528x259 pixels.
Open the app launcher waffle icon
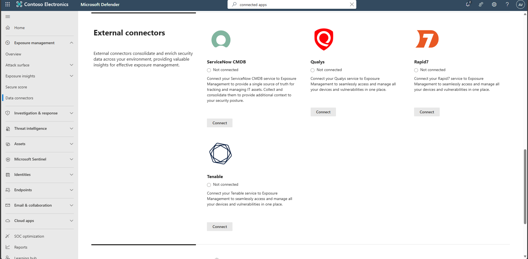(x=8, y=4)
